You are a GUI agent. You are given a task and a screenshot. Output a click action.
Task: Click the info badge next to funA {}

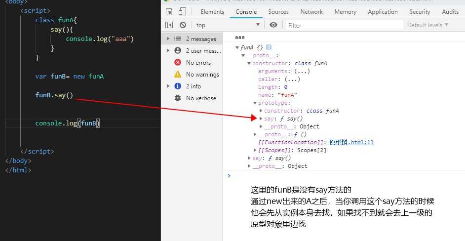[269, 47]
